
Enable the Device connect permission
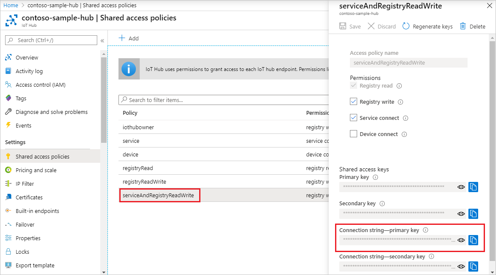[x=353, y=134]
